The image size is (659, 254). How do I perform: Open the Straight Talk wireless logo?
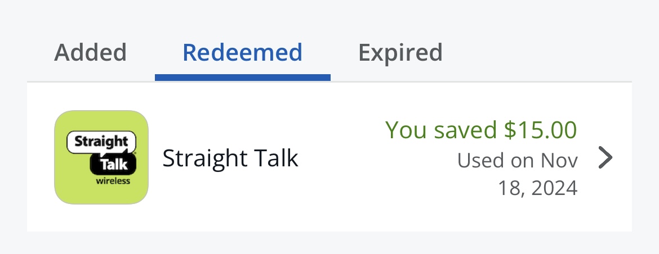coord(101,157)
